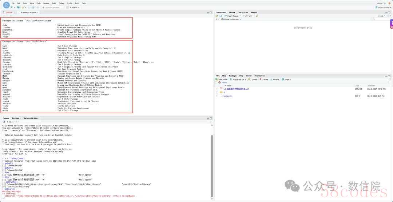Click the broom icon to clear environment

point(257,16)
